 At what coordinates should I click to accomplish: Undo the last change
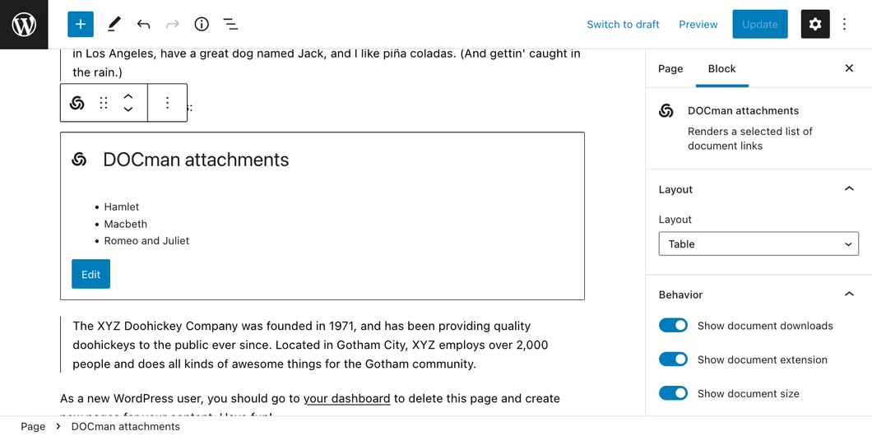click(x=143, y=25)
